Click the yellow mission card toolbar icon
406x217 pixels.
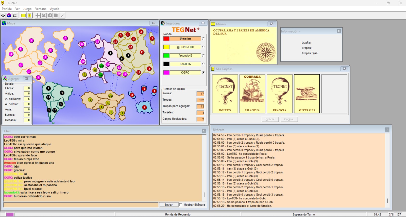click(x=23, y=15)
